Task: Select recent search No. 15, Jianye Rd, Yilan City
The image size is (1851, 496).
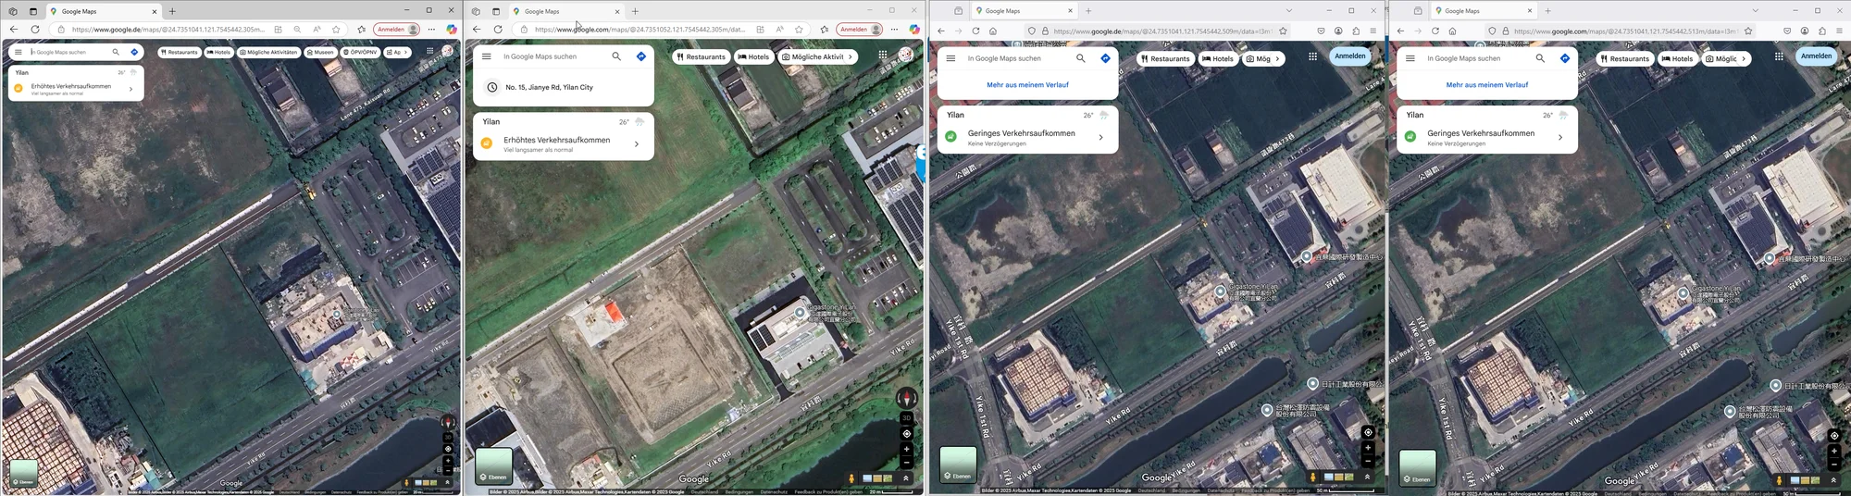Action: [564, 87]
